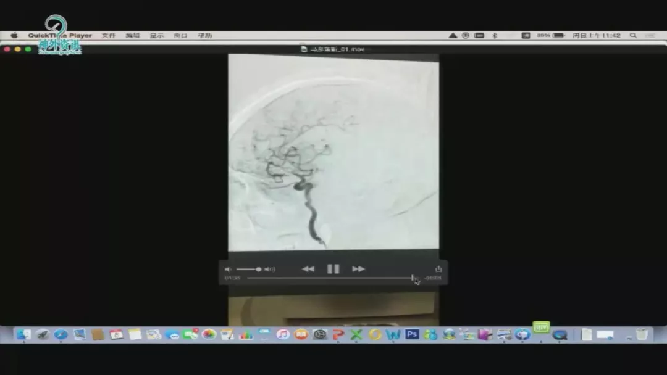The width and height of the screenshot is (667, 375).
Task: Open the 帮助 menu
Action: pyautogui.click(x=204, y=36)
